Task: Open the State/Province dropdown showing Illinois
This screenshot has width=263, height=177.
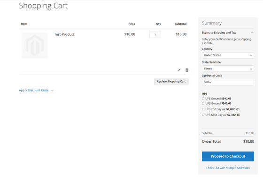Action: [228, 69]
